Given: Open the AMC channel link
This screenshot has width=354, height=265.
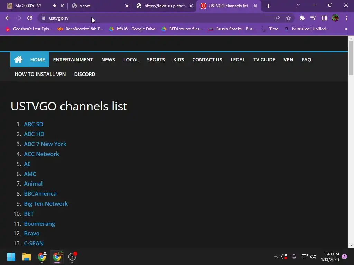Looking at the screenshot, I should click(x=30, y=174).
